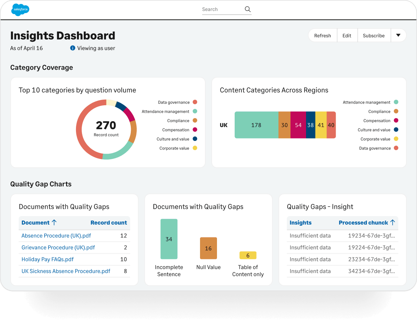Click the sort arrow beside Processed chunck
Image resolution: width=417 pixels, height=325 pixels.
pyautogui.click(x=393, y=223)
